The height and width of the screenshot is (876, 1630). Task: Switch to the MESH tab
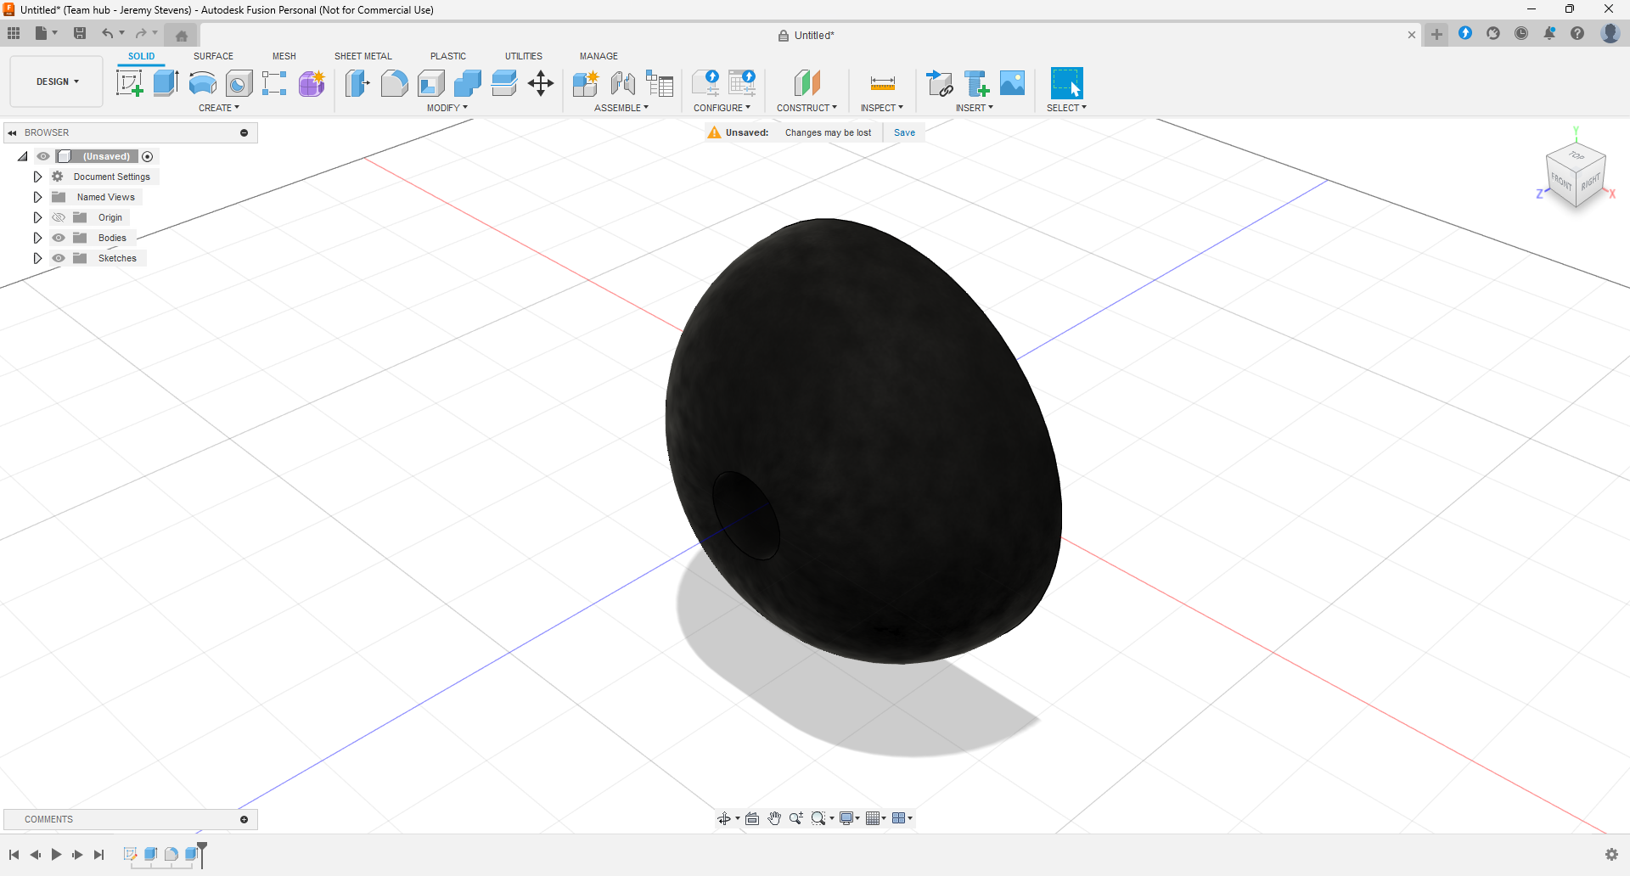pyautogui.click(x=284, y=56)
